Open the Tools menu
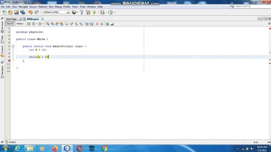 pos(83,7)
